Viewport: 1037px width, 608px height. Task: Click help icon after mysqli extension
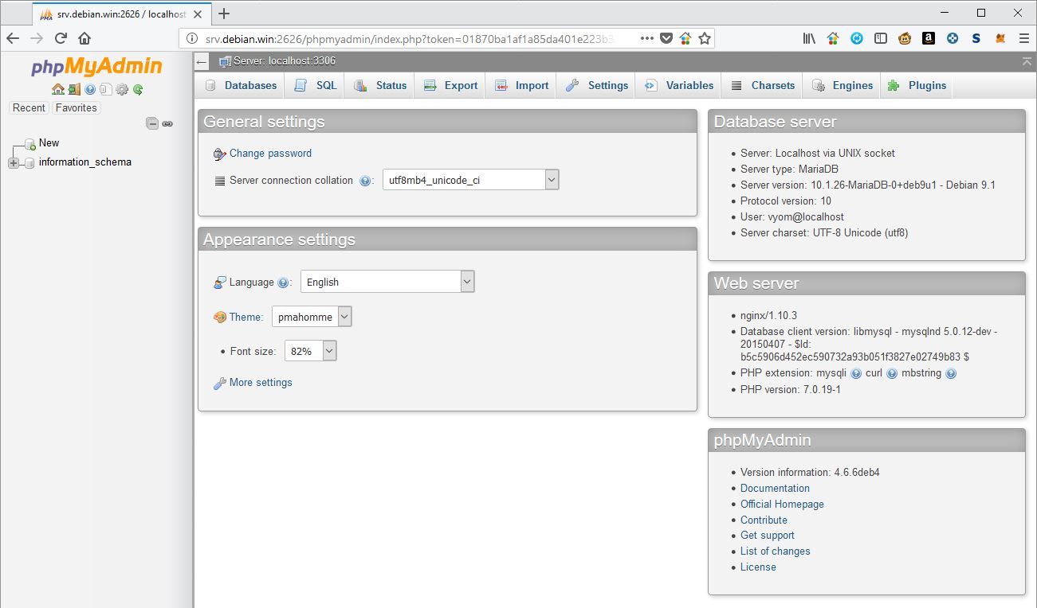click(856, 373)
